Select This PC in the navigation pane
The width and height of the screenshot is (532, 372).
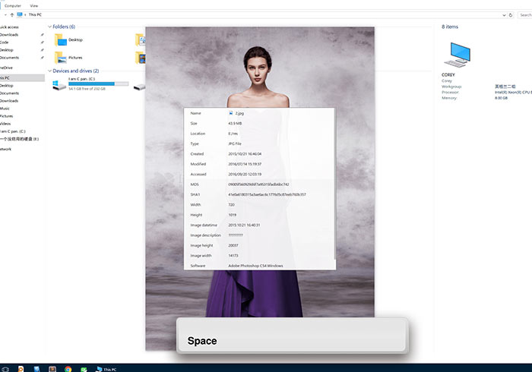(x=22, y=78)
